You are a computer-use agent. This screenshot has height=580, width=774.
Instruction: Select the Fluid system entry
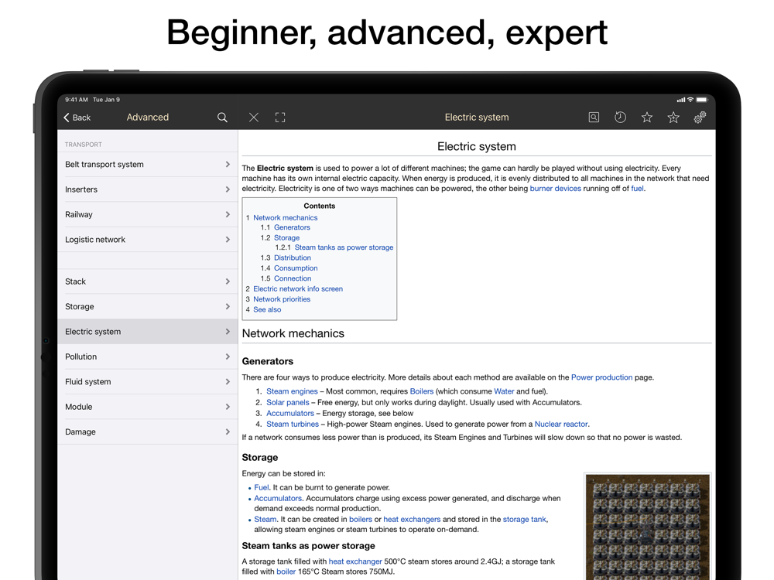coord(148,382)
